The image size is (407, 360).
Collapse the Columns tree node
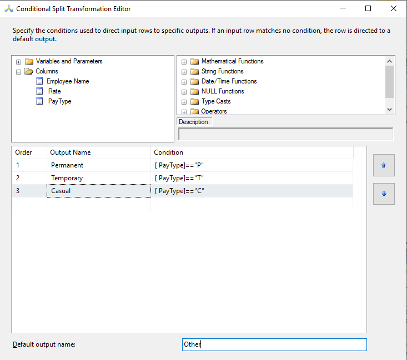pyautogui.click(x=18, y=71)
